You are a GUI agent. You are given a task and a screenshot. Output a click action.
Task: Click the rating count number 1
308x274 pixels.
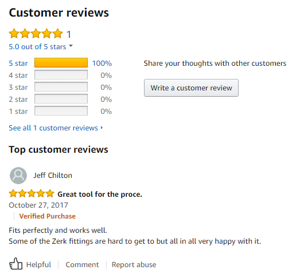pyautogui.click(x=69, y=34)
